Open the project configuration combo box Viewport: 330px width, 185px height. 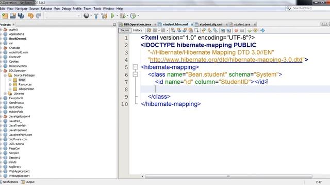click(x=63, y=16)
